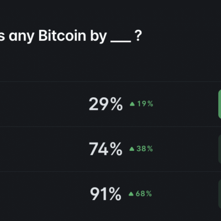
Task: Click the dark green button in 74% row
Action: [x=219, y=149]
